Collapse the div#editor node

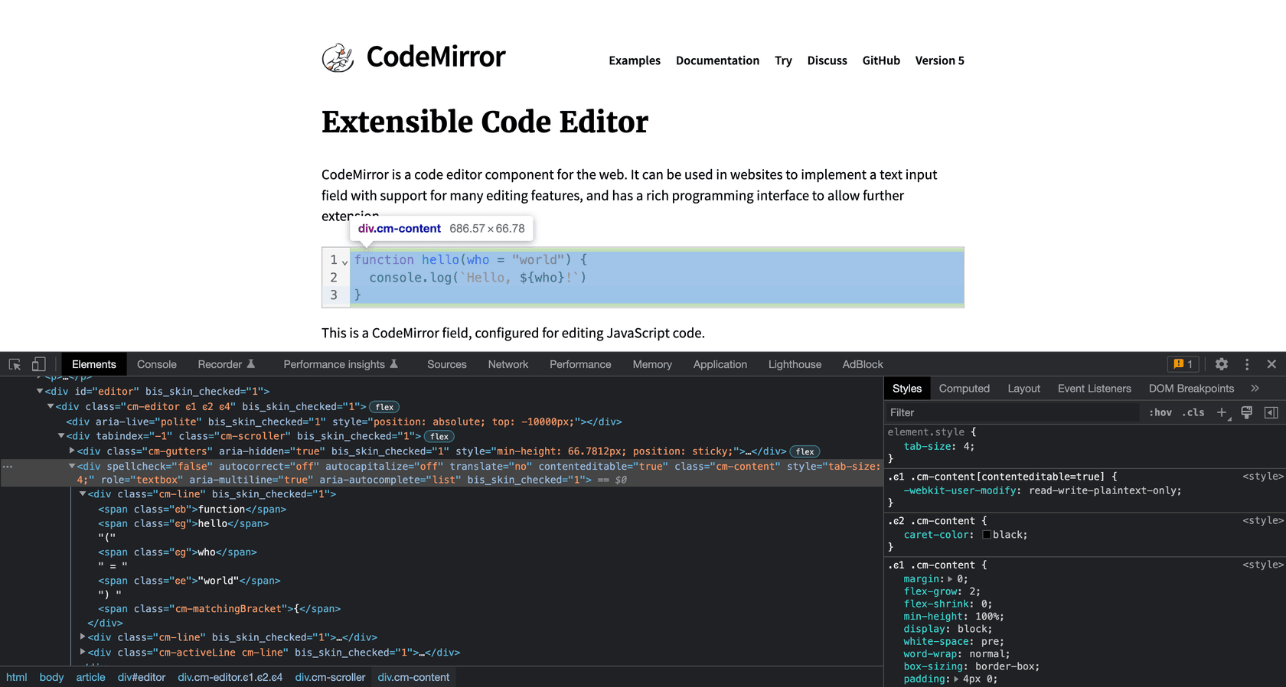point(40,391)
